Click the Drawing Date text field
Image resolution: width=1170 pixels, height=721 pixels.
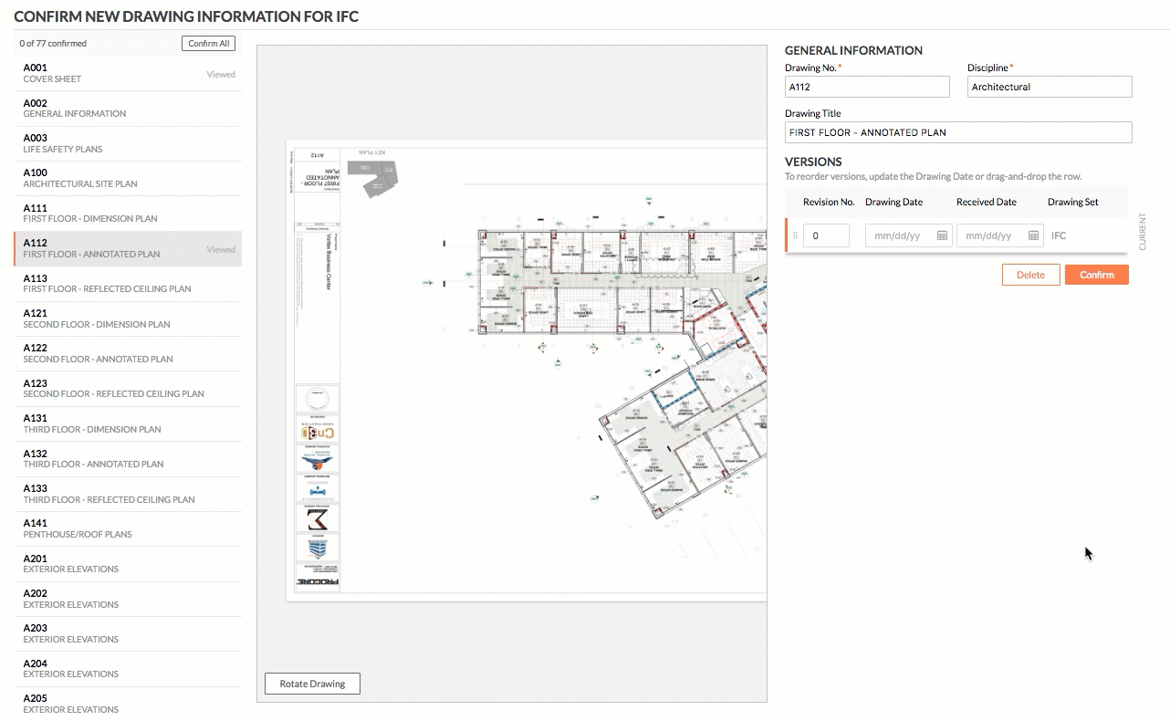click(x=898, y=235)
